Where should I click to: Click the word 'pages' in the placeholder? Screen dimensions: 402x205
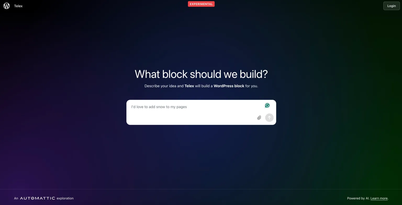click(182, 107)
